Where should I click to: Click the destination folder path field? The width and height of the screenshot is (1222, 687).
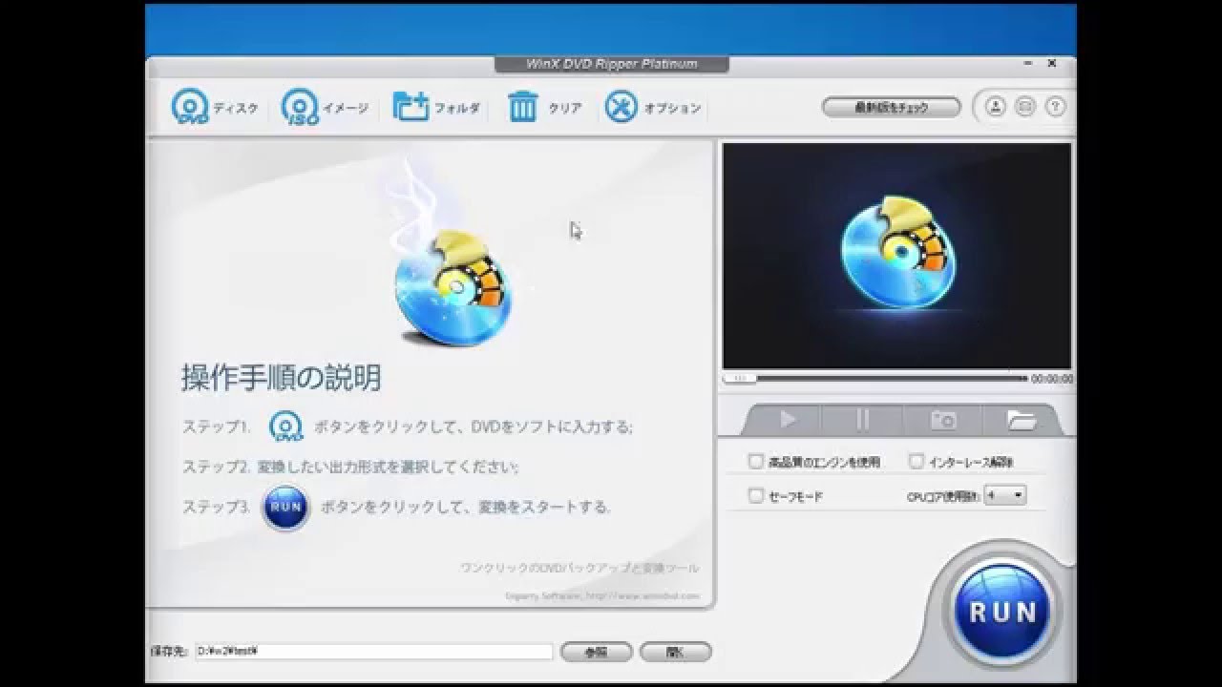tap(373, 652)
